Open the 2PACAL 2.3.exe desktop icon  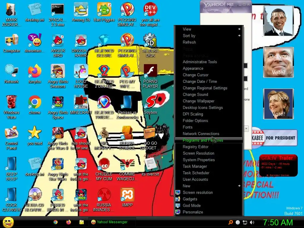point(58,14)
